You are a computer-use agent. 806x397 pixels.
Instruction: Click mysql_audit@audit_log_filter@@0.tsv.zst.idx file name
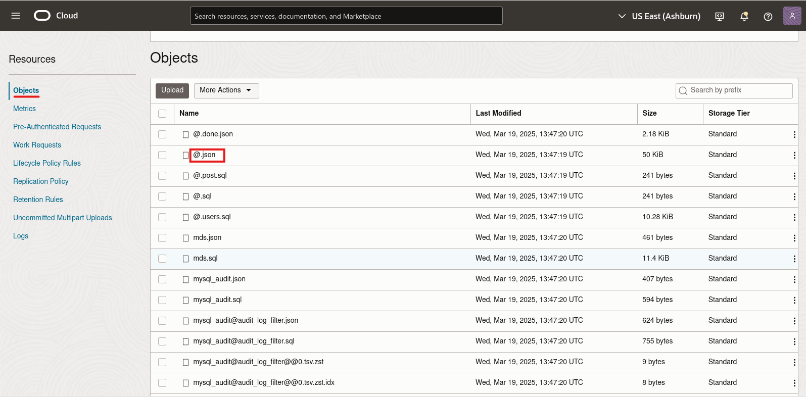click(x=264, y=382)
